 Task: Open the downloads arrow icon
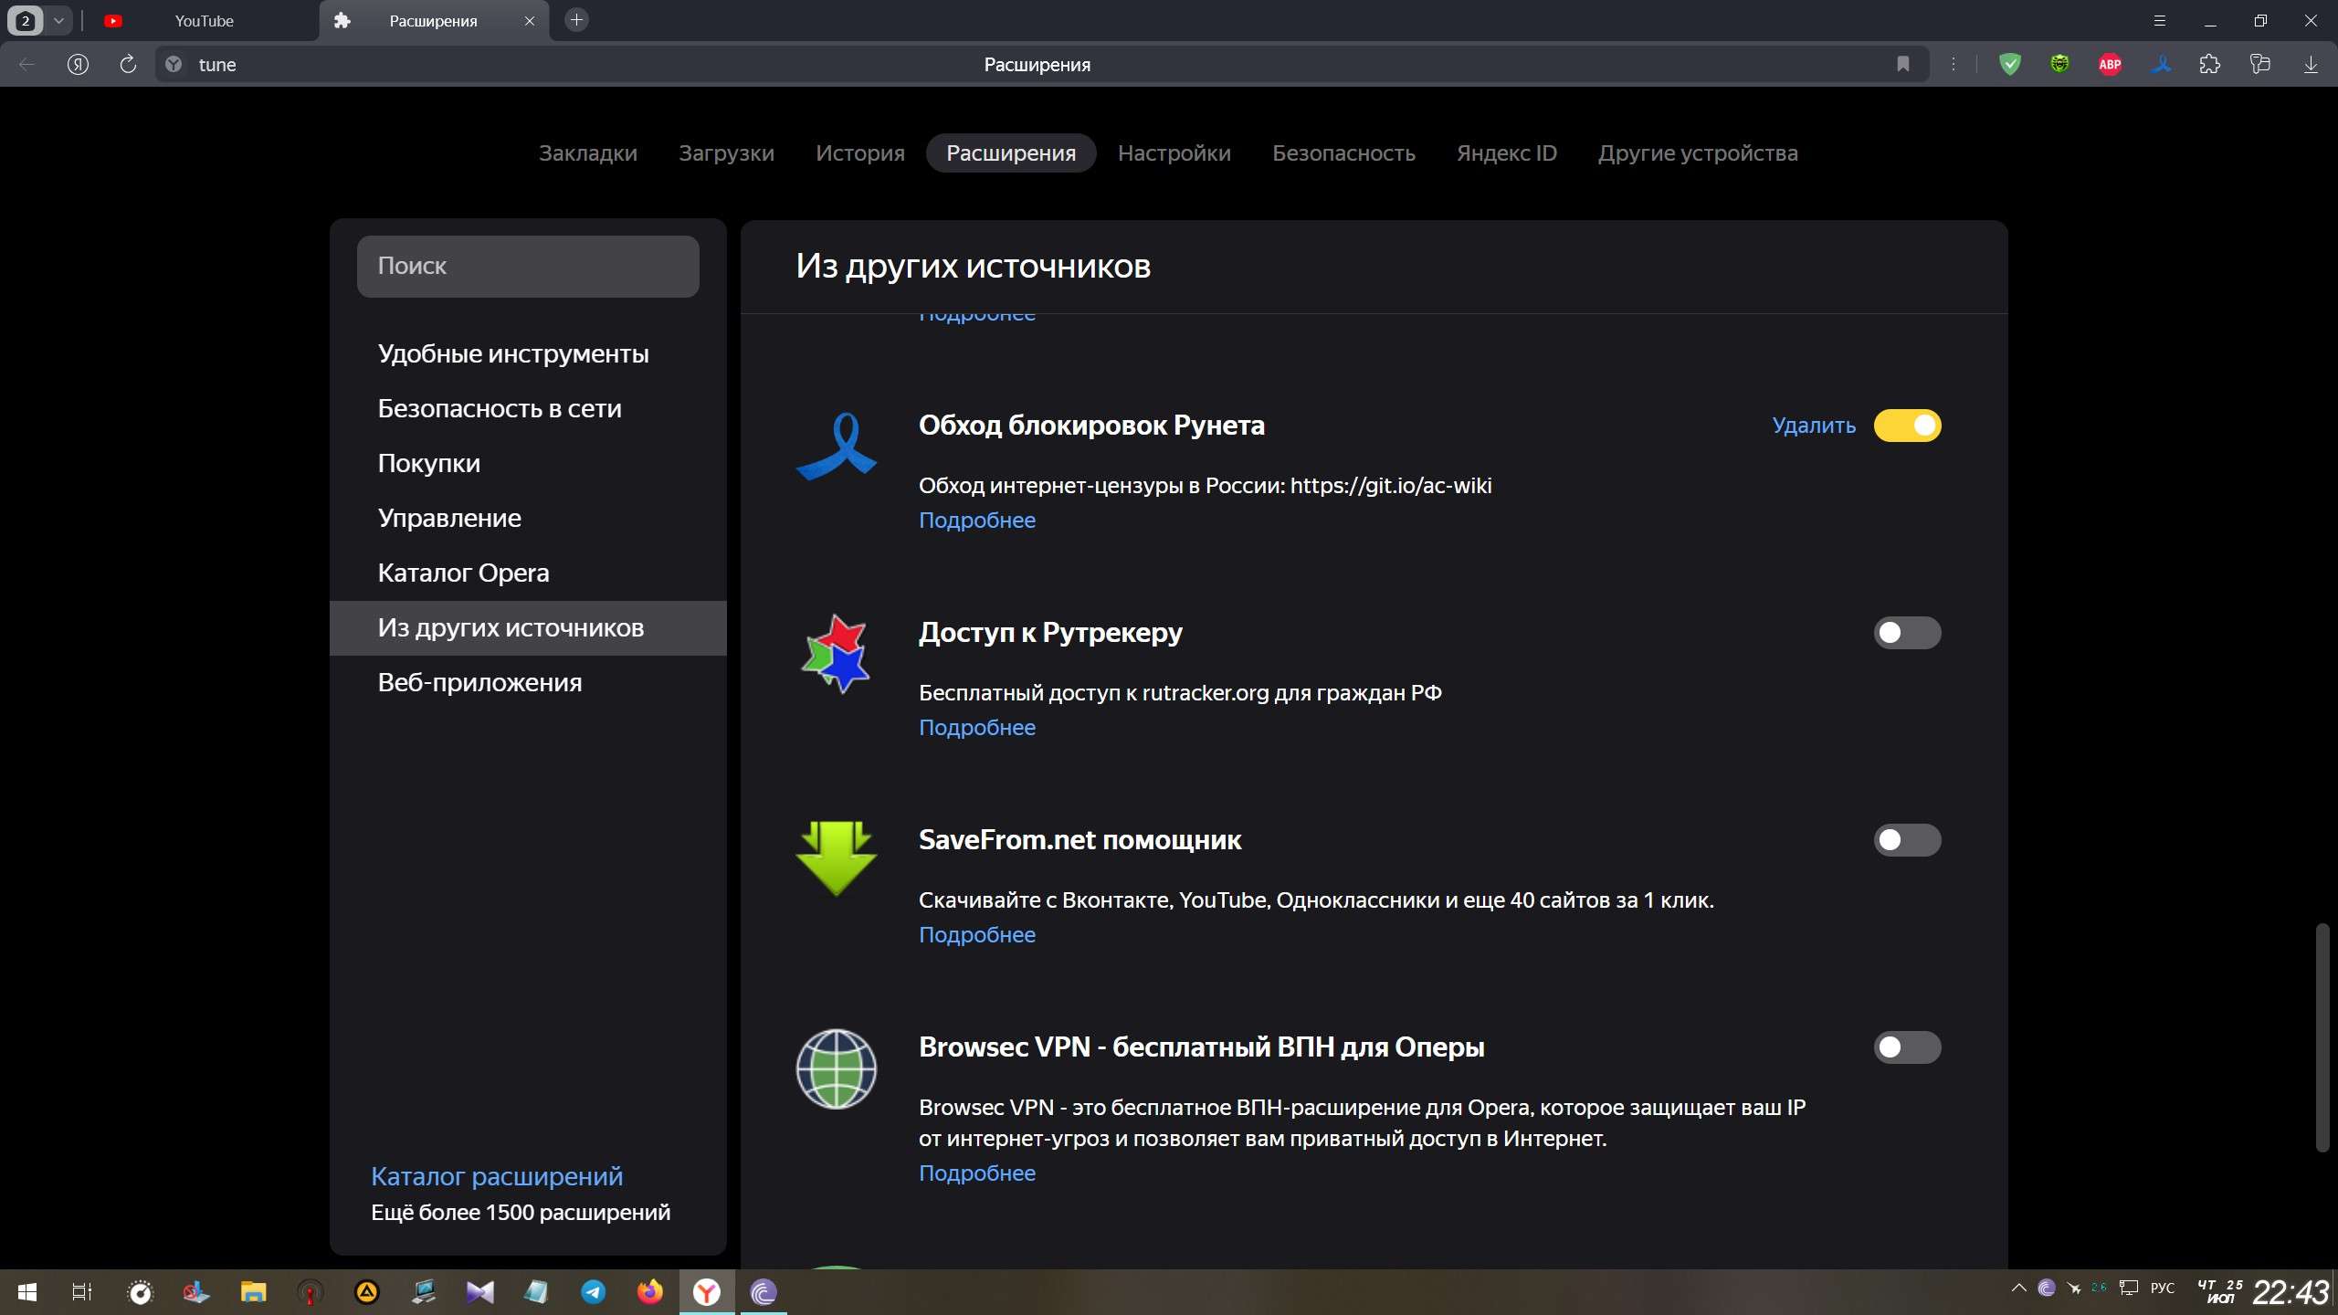click(x=2311, y=64)
